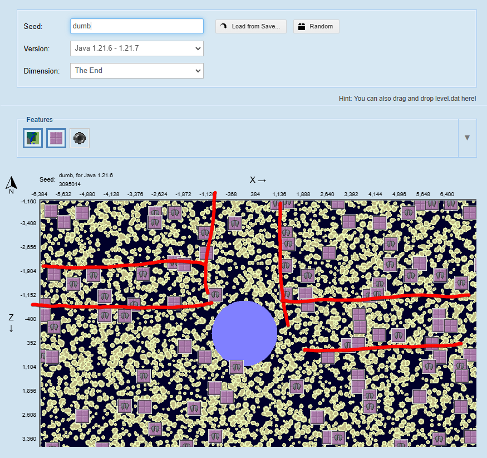Toggle the End City feature icon
487x458 pixels.
point(56,138)
